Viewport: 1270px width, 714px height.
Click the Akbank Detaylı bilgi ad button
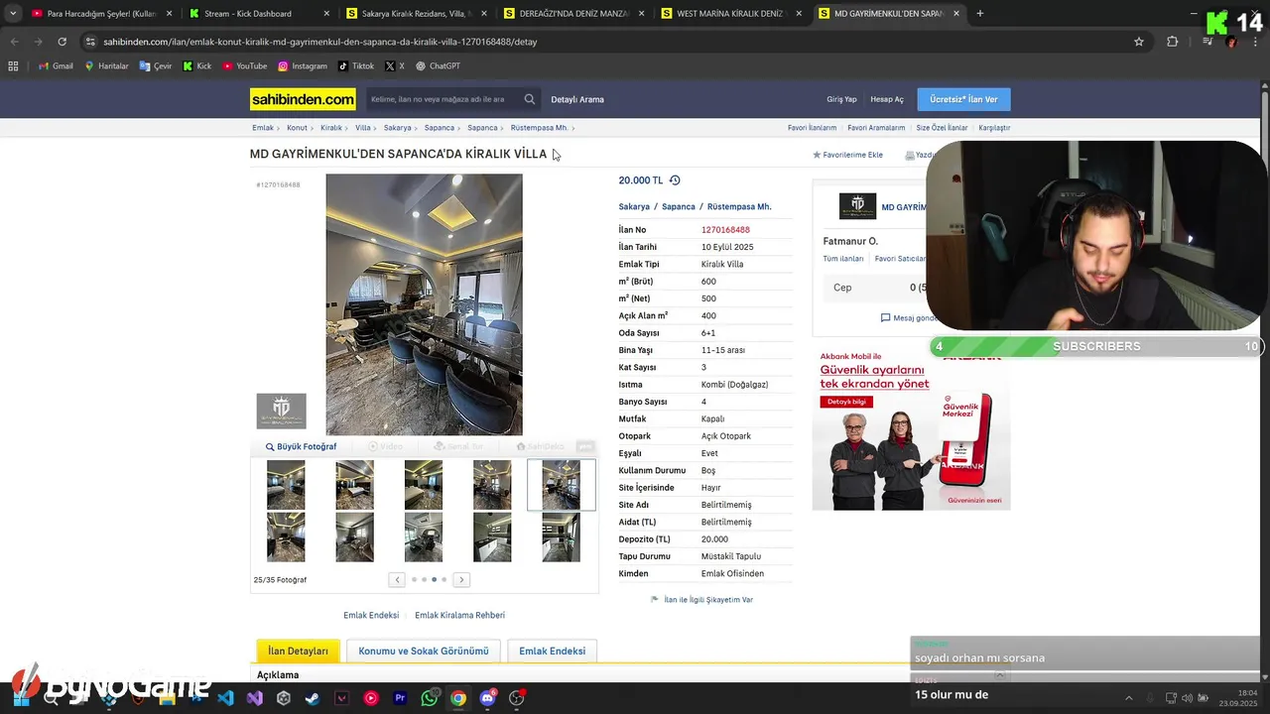pyautogui.click(x=846, y=402)
